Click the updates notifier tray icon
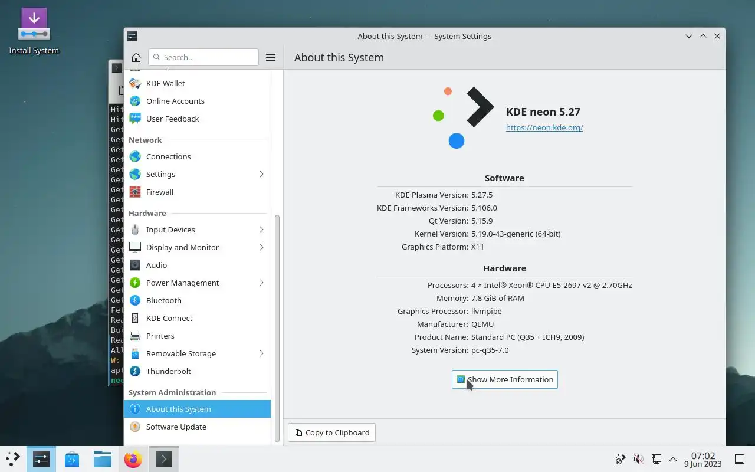755x472 pixels. point(621,459)
